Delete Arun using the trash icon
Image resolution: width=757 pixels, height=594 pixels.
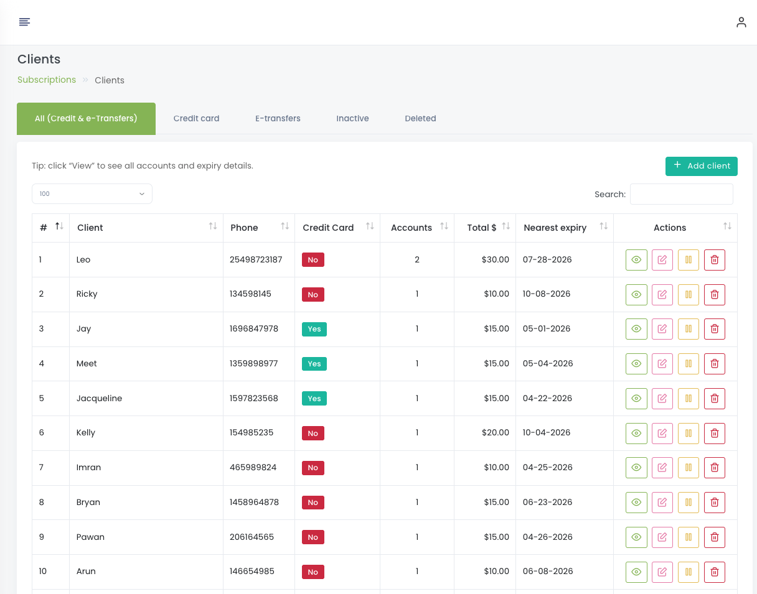(x=715, y=572)
